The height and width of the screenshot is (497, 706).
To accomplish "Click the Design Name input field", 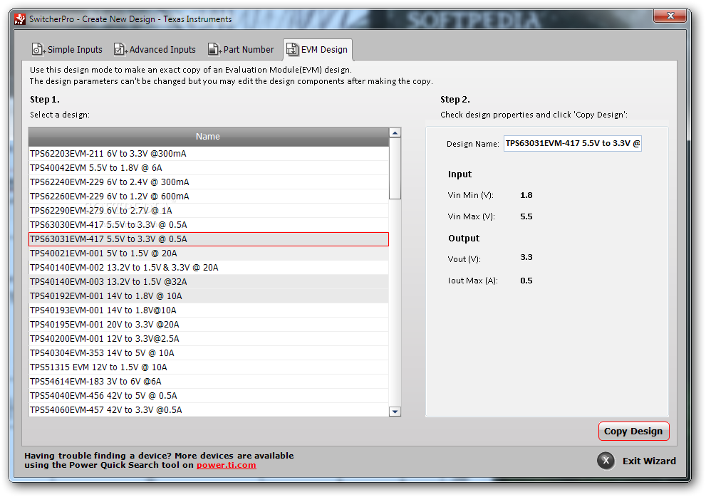I will pyautogui.click(x=572, y=144).
